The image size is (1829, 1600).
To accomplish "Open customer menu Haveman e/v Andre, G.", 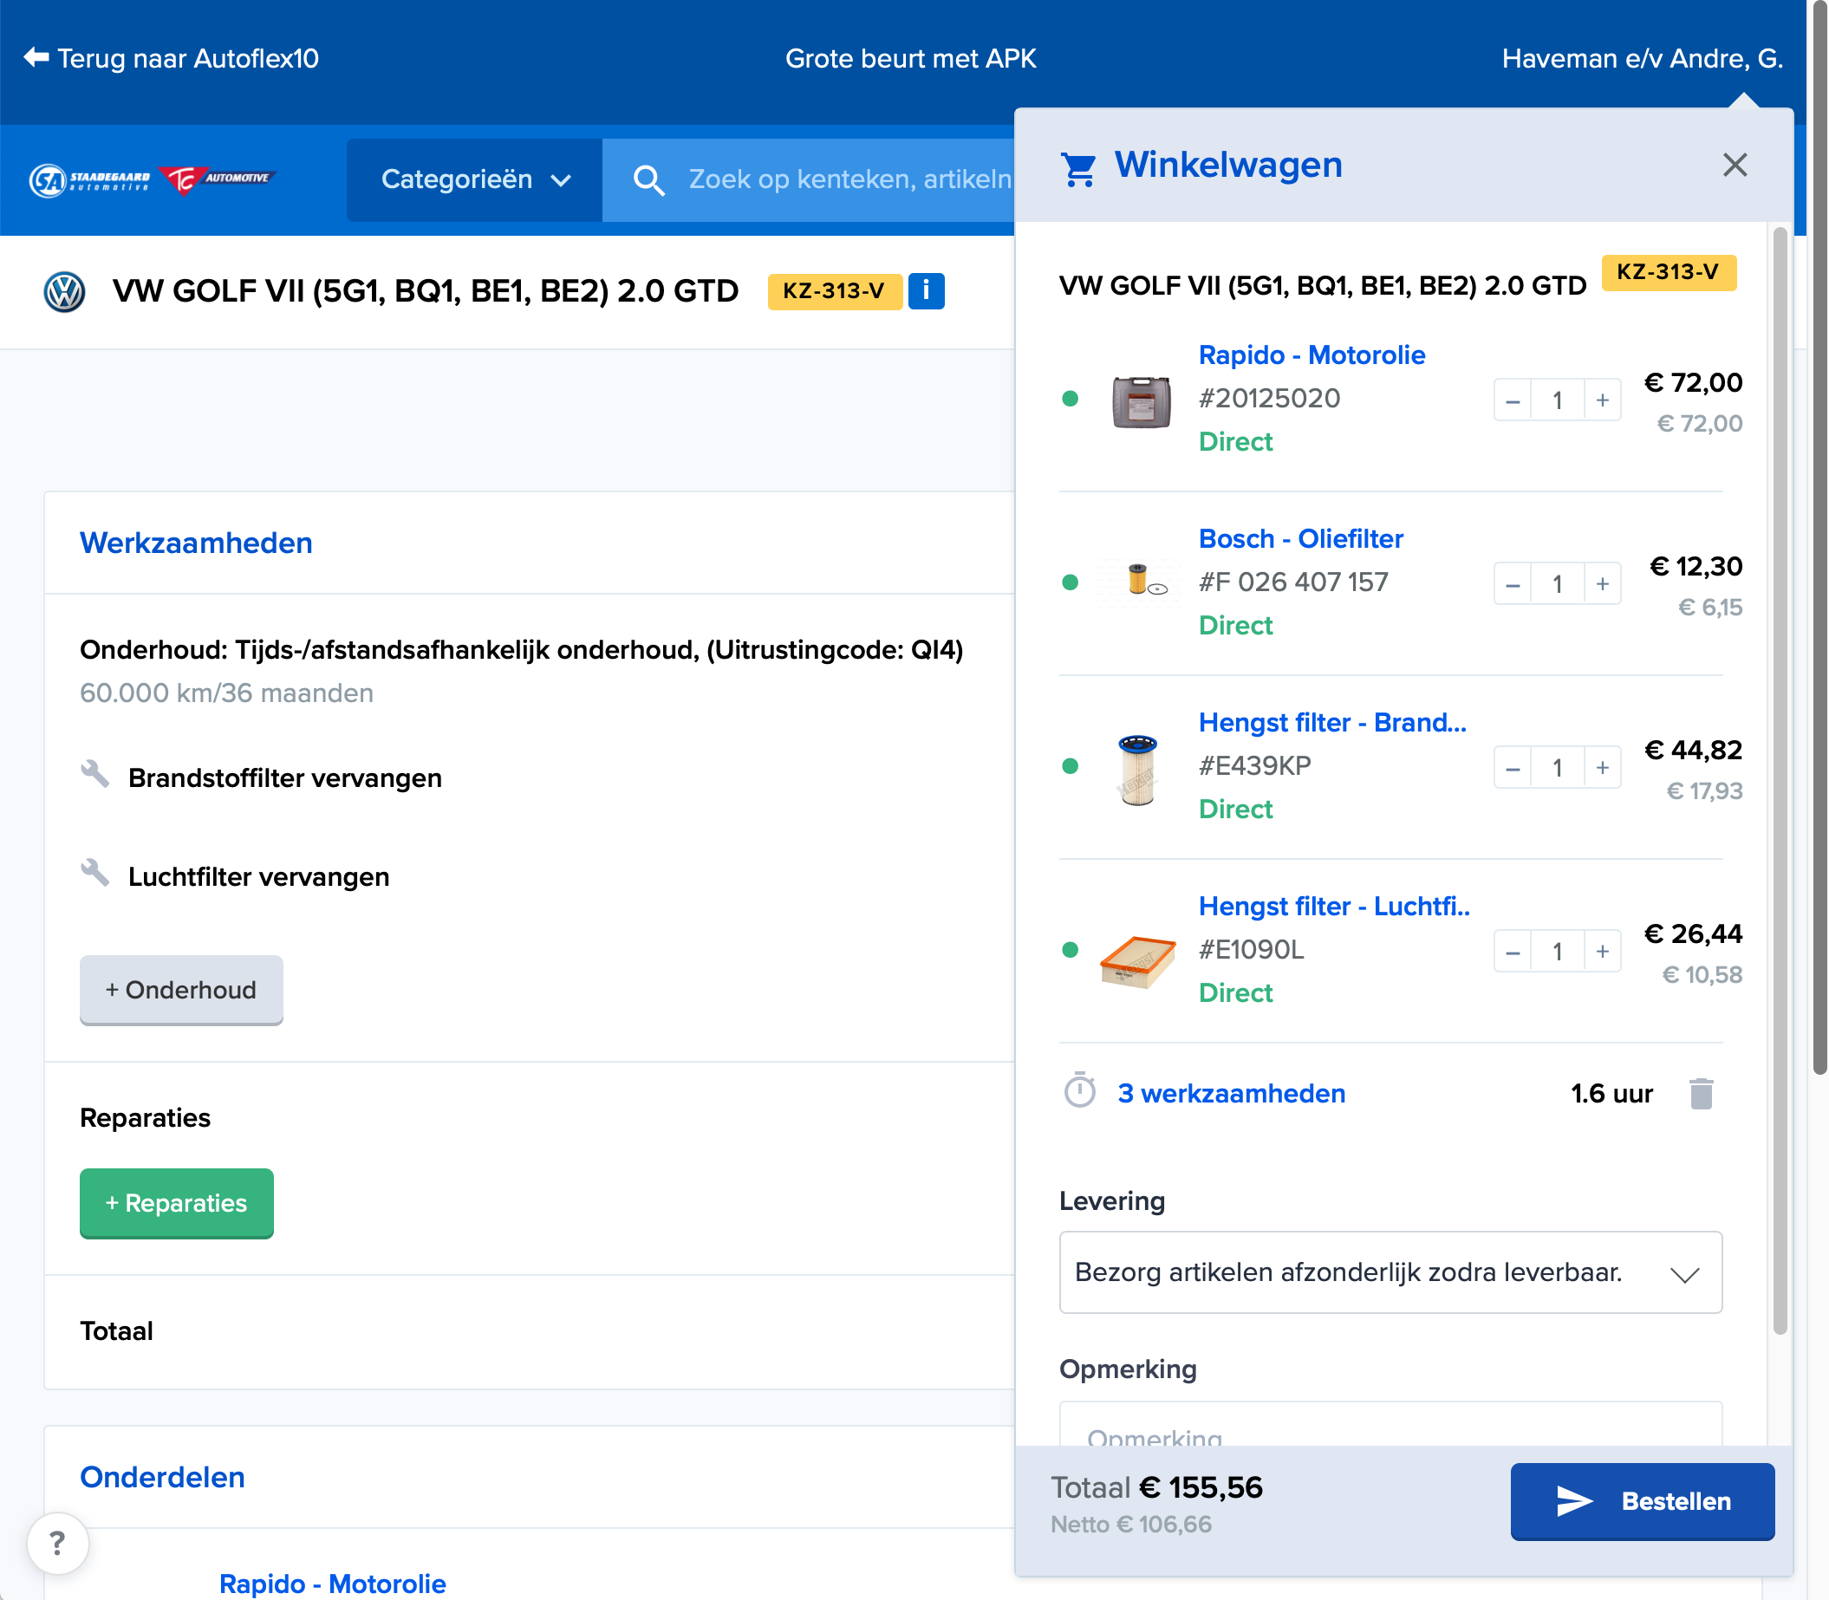I will (1642, 59).
